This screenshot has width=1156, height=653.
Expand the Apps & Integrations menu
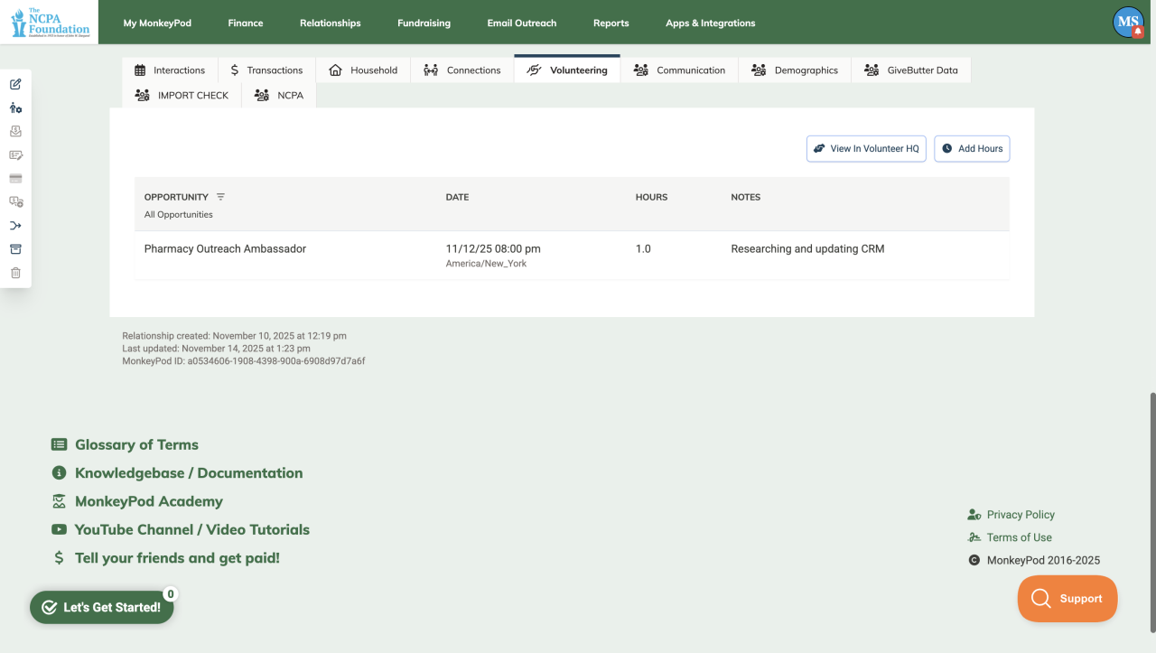710,23
